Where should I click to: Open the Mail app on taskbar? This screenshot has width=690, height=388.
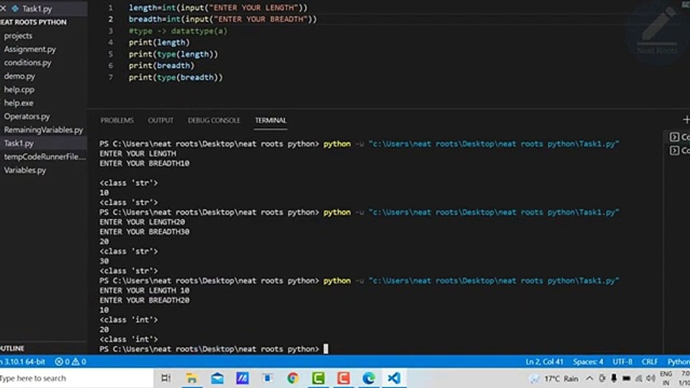(x=217, y=378)
